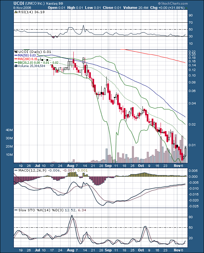Click the 70 level on RSI axis

click(x=191, y=22)
